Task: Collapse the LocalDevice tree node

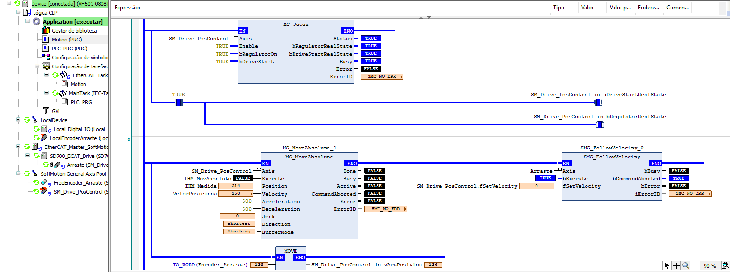Action: (18, 120)
